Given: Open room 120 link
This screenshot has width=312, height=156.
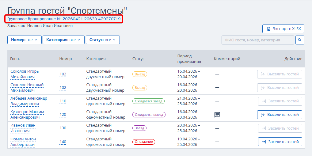Looking at the screenshot, I should coord(63,115).
